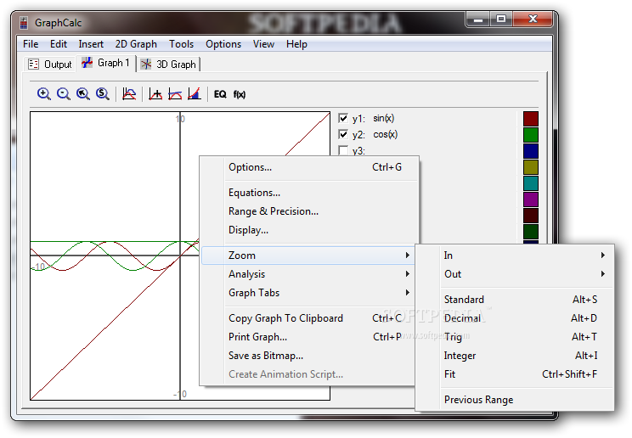
Task: Uncheck the y2 cos(x) checkbox
Action: pos(343,134)
